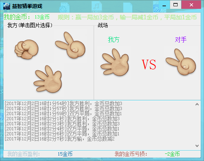Click the -2金币 loss value

pyautogui.click(x=172, y=154)
